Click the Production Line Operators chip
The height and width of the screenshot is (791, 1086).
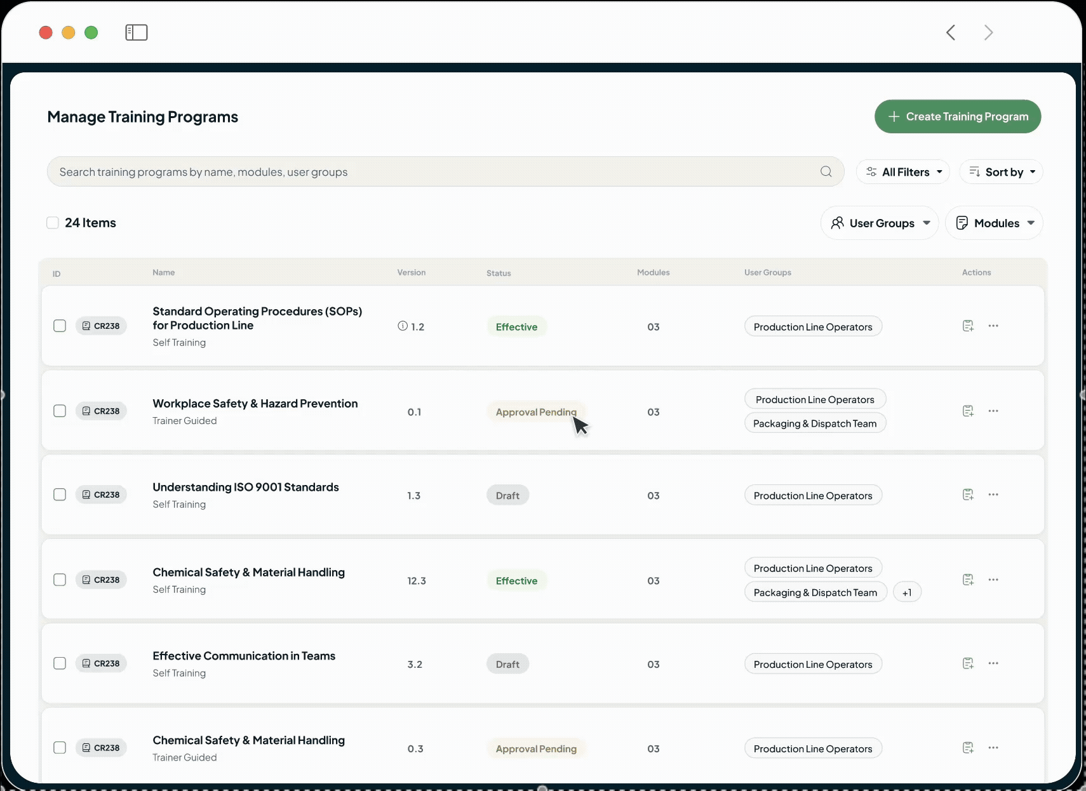[x=814, y=326]
